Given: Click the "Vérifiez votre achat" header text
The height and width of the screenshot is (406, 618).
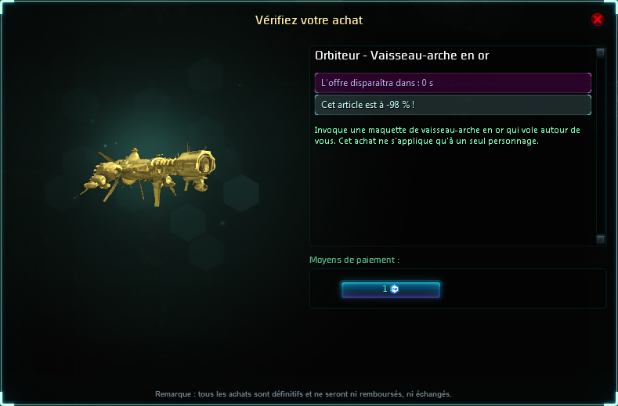Looking at the screenshot, I should (x=309, y=20).
